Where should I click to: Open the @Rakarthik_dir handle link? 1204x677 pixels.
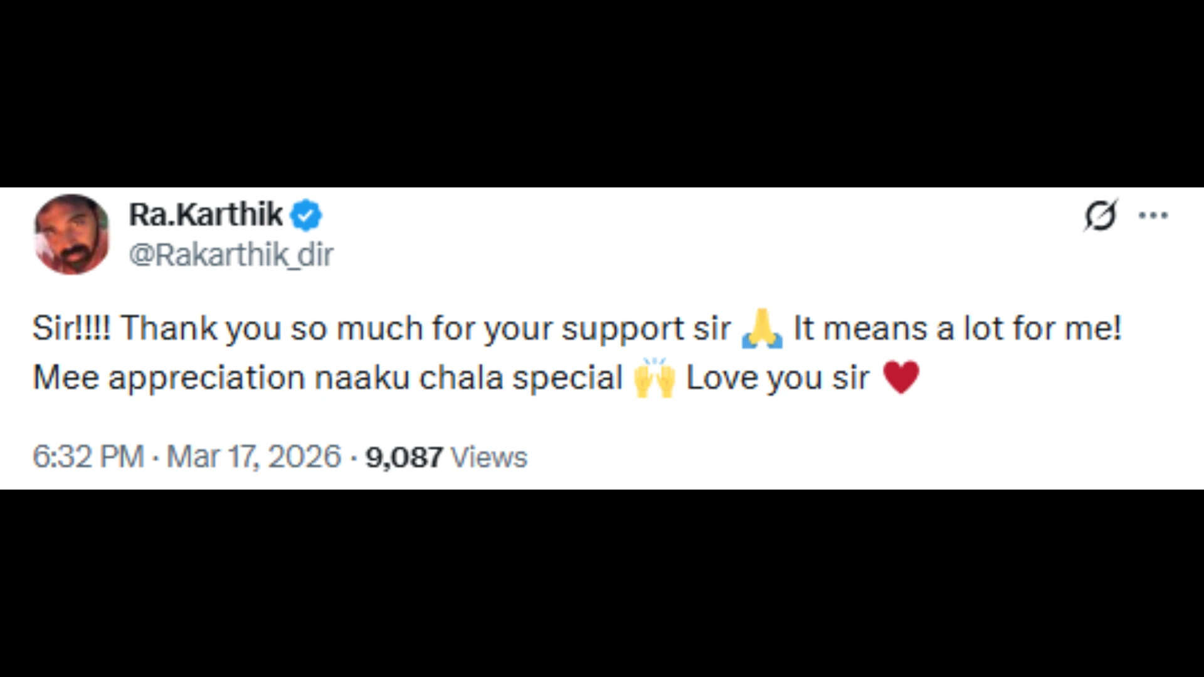click(231, 255)
